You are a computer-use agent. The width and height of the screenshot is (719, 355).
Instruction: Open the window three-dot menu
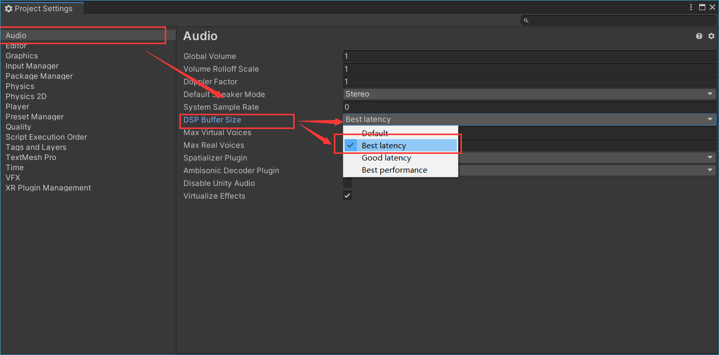point(691,7)
